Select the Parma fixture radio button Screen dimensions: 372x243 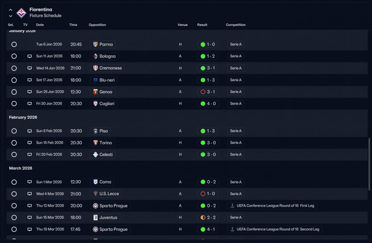tap(14, 44)
